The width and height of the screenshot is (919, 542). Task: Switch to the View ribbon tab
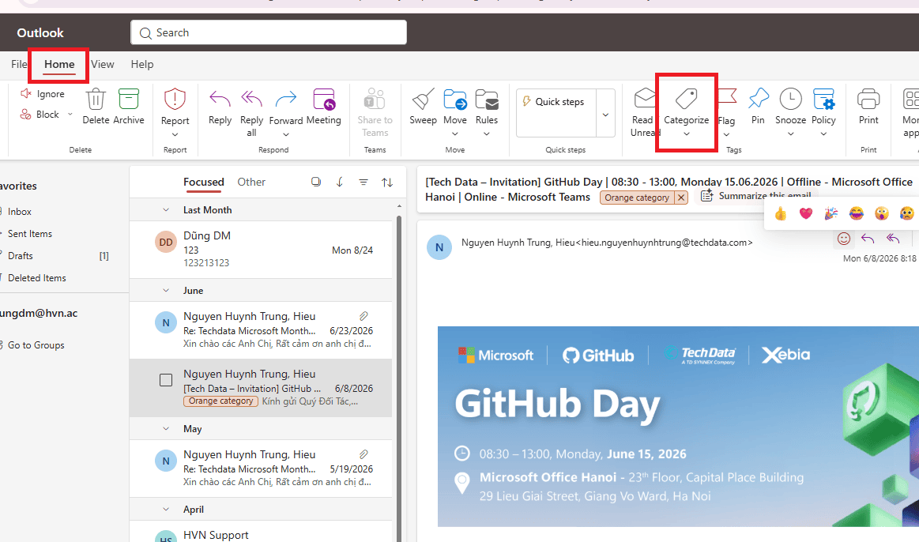pos(103,65)
